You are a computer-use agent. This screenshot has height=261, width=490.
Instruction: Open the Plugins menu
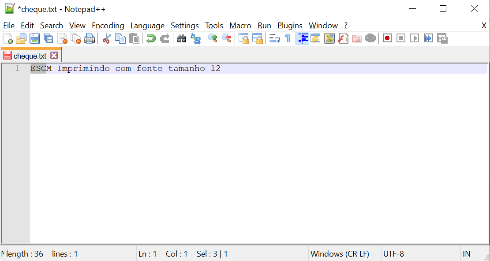[x=290, y=26]
